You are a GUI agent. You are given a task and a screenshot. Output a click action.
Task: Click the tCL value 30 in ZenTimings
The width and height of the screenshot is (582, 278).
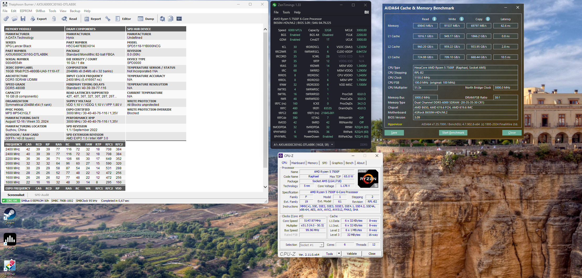295,47
